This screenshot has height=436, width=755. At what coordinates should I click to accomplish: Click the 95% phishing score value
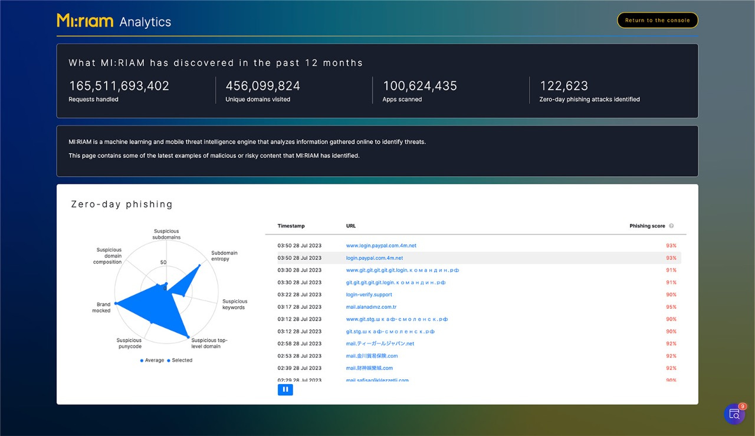tap(671, 307)
